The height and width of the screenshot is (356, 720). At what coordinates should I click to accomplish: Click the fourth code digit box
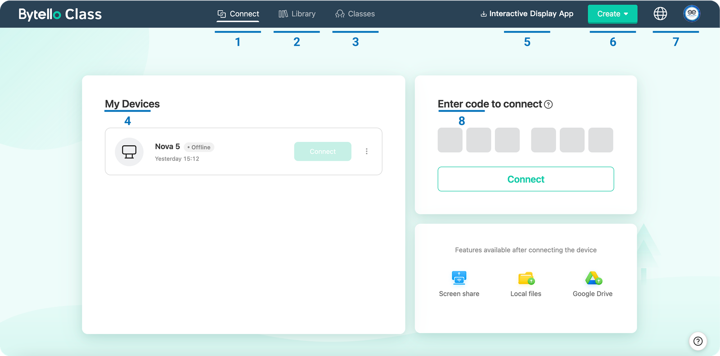(543, 140)
